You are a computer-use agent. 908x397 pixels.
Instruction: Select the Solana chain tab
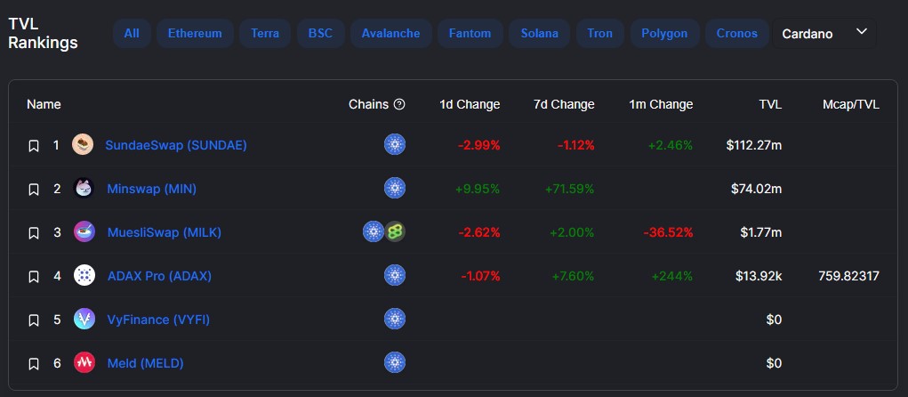click(x=539, y=33)
